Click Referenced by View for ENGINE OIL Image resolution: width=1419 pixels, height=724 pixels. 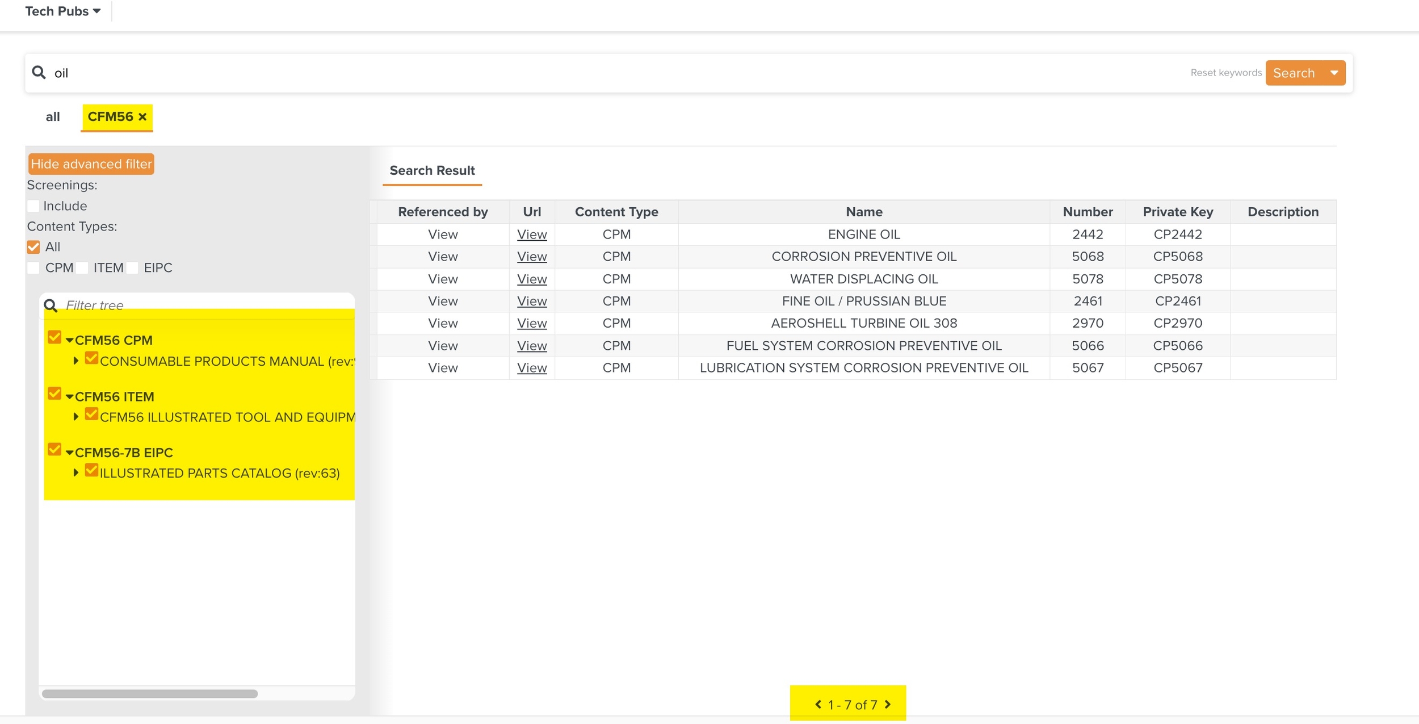coord(443,235)
